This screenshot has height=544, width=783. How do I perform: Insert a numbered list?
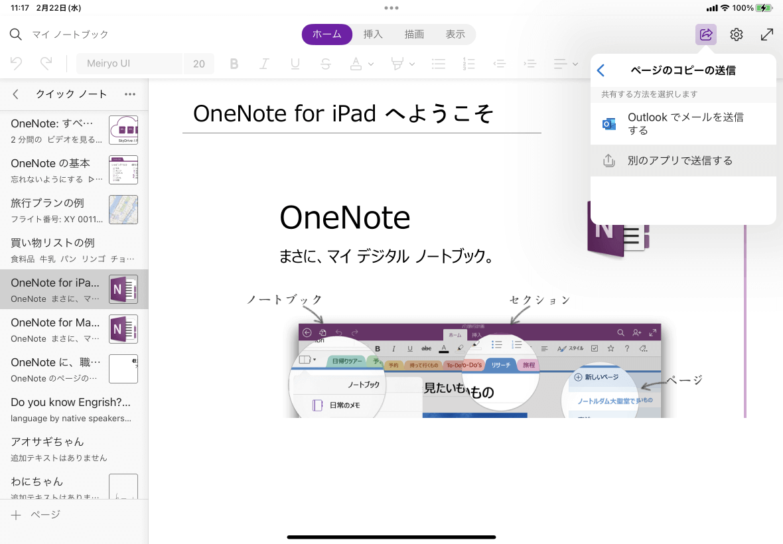(469, 64)
